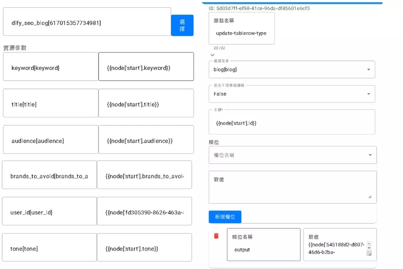Click the keyword value field {{node['start'].keyword}}
This screenshot has width=403, height=269.
point(146,68)
